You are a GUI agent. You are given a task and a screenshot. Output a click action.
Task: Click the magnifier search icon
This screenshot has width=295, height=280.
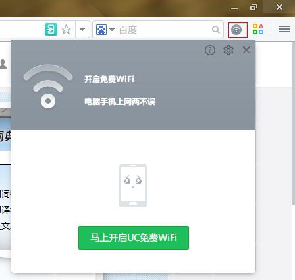coord(216,30)
